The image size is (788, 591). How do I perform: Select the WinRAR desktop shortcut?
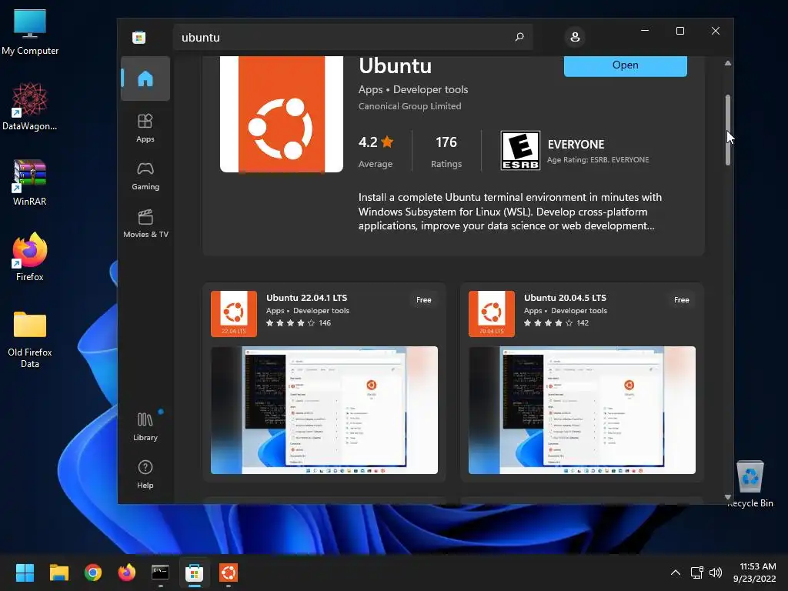point(30,182)
